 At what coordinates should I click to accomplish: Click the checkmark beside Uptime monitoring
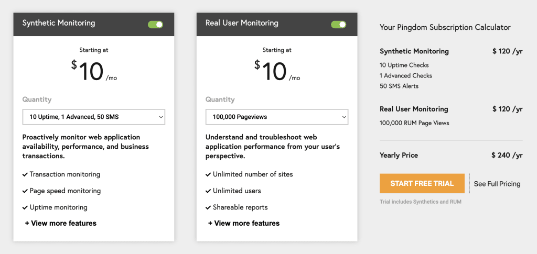25,207
